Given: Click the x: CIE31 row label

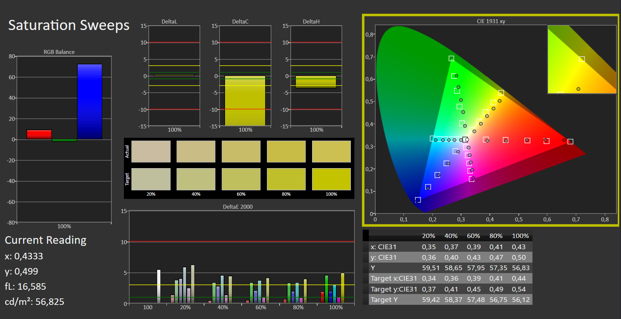Looking at the screenshot, I should (x=383, y=247).
